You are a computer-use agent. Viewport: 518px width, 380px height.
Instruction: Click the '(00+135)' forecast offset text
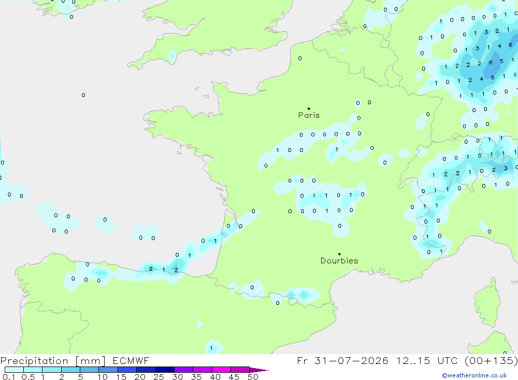[491, 361]
